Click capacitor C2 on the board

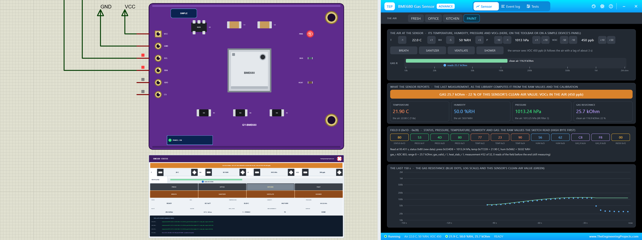click(264, 25)
